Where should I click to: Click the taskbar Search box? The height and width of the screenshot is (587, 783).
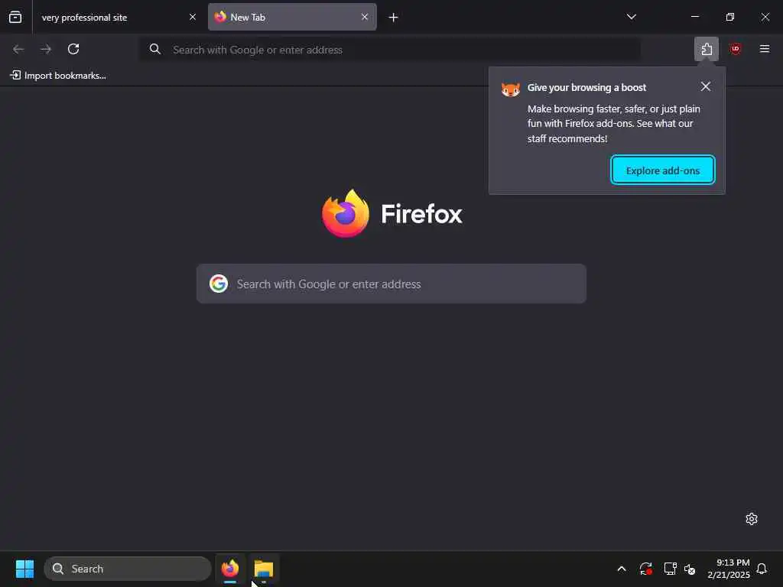[x=128, y=569]
